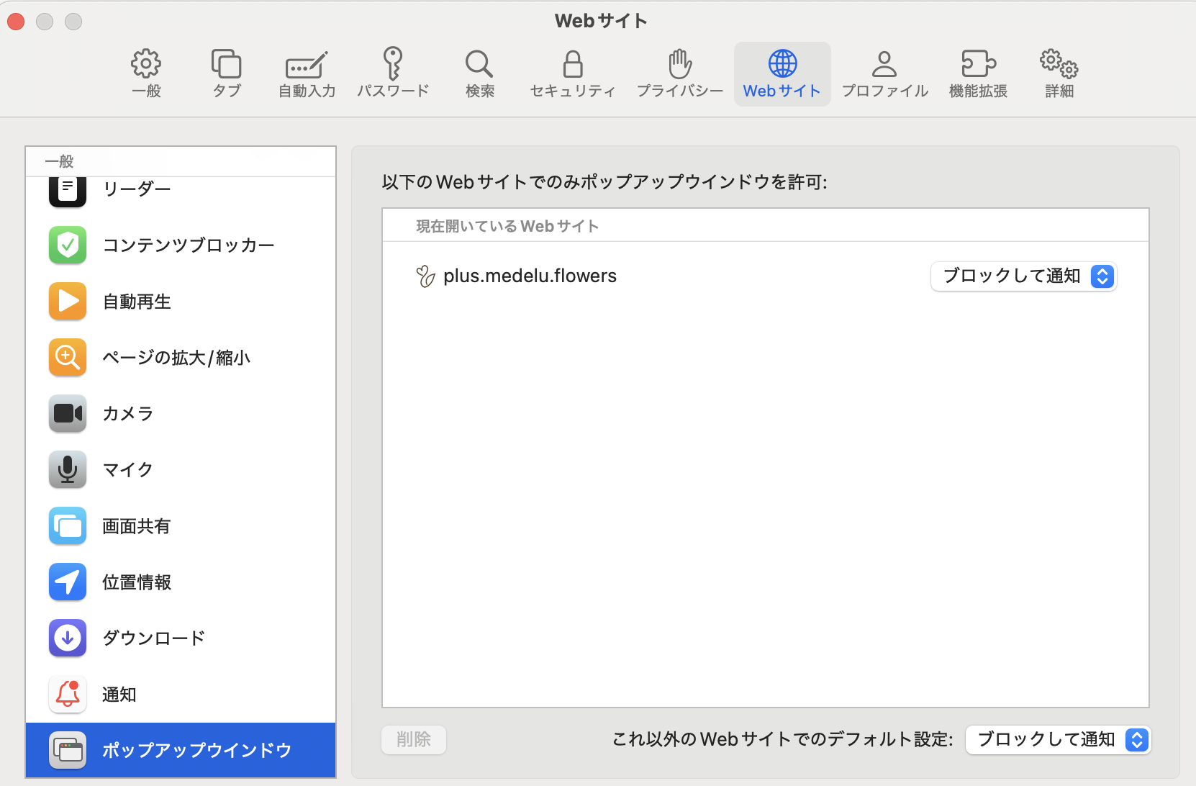Open セキュリティ settings
The width and height of the screenshot is (1196, 786).
point(572,72)
